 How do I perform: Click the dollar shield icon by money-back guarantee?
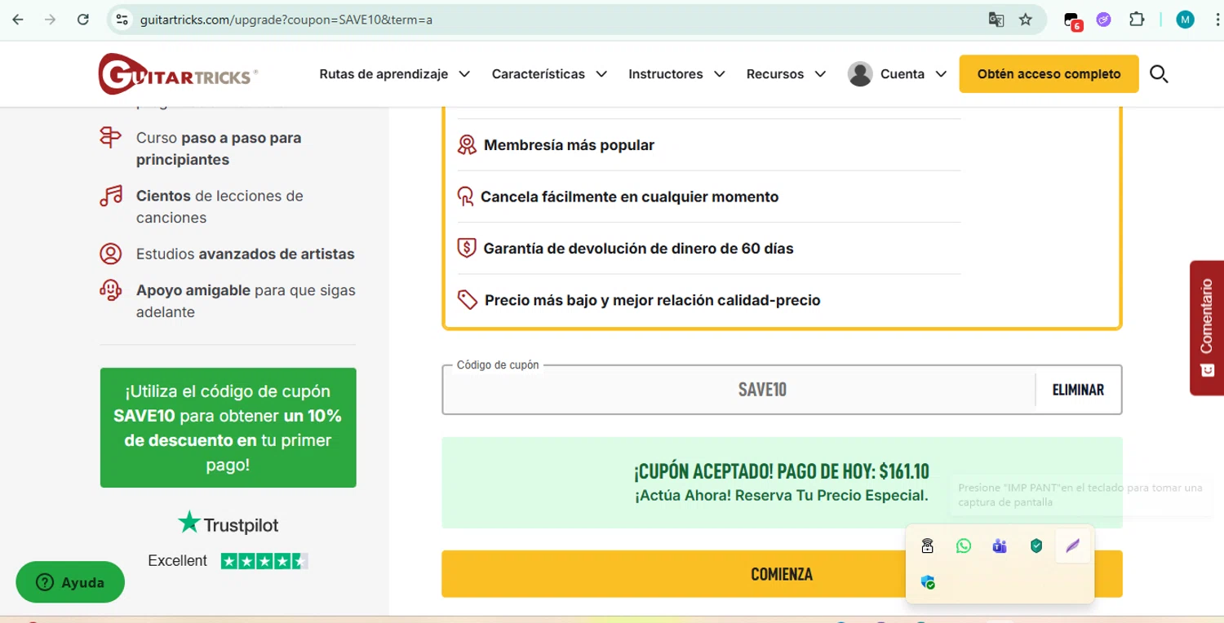point(467,248)
